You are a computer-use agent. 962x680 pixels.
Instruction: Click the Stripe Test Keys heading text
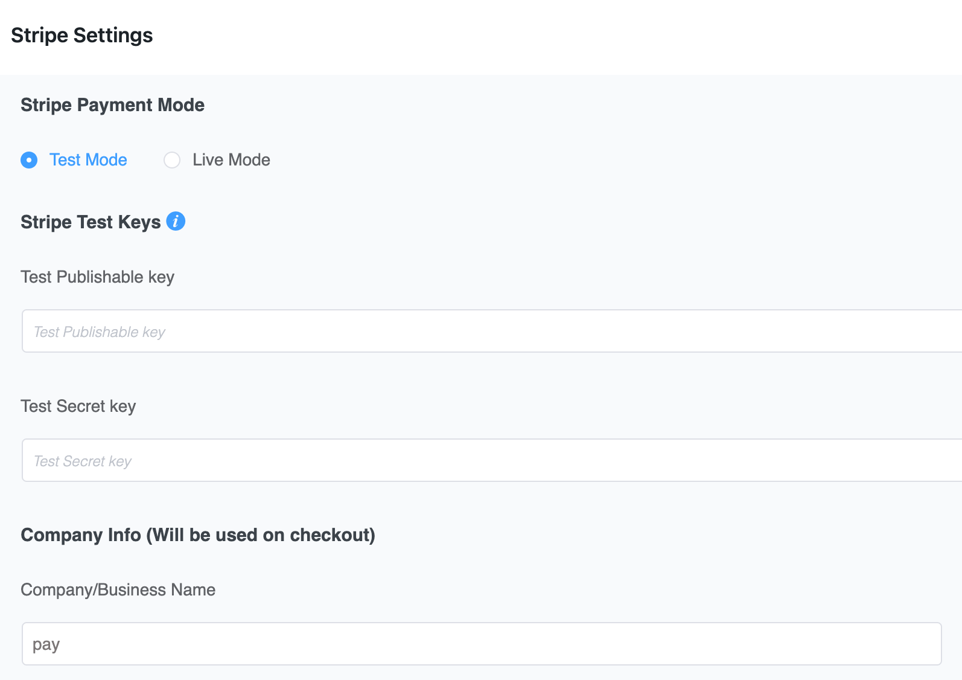tap(91, 222)
